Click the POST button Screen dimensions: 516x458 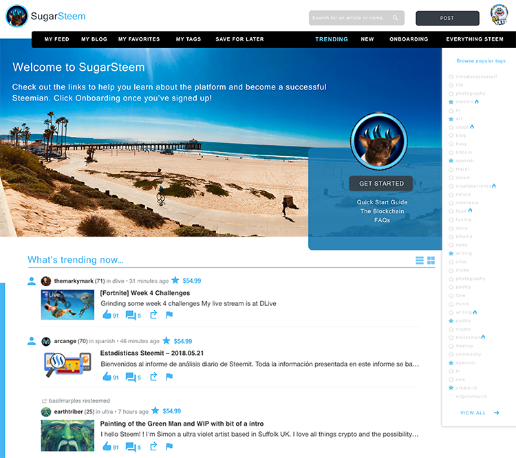[447, 18]
